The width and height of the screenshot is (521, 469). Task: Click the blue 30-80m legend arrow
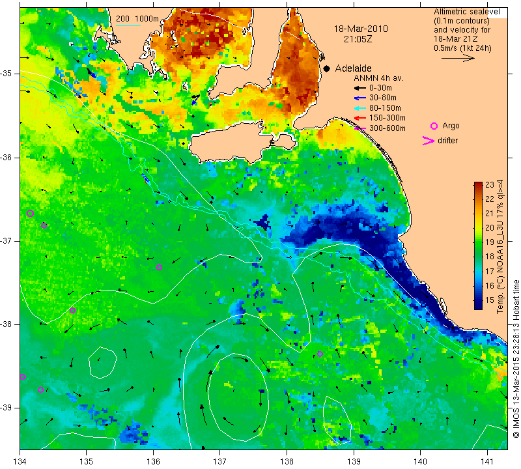[359, 98]
